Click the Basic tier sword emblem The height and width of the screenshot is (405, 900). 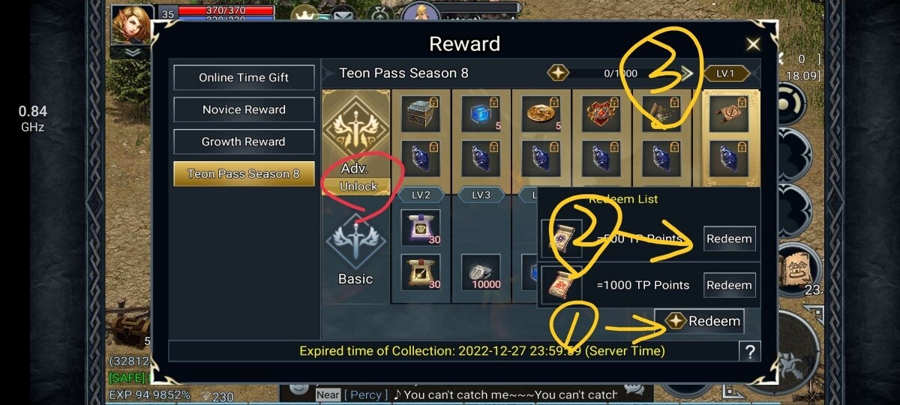click(355, 241)
